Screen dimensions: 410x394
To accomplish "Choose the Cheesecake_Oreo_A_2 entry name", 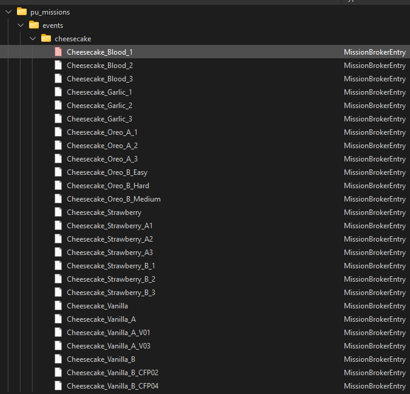I will click(102, 146).
